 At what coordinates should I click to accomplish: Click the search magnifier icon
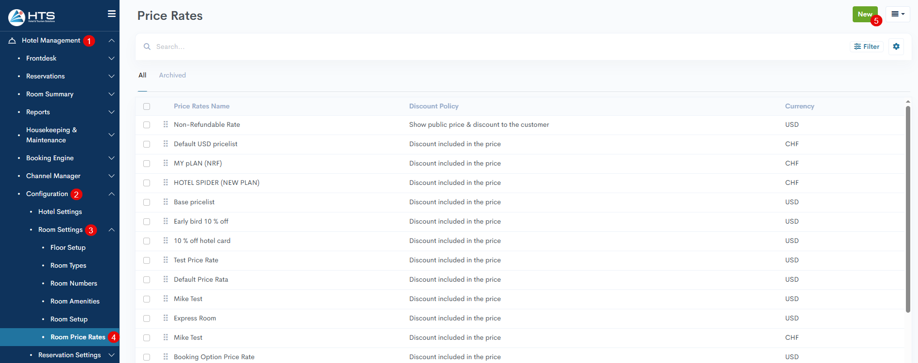tap(147, 47)
